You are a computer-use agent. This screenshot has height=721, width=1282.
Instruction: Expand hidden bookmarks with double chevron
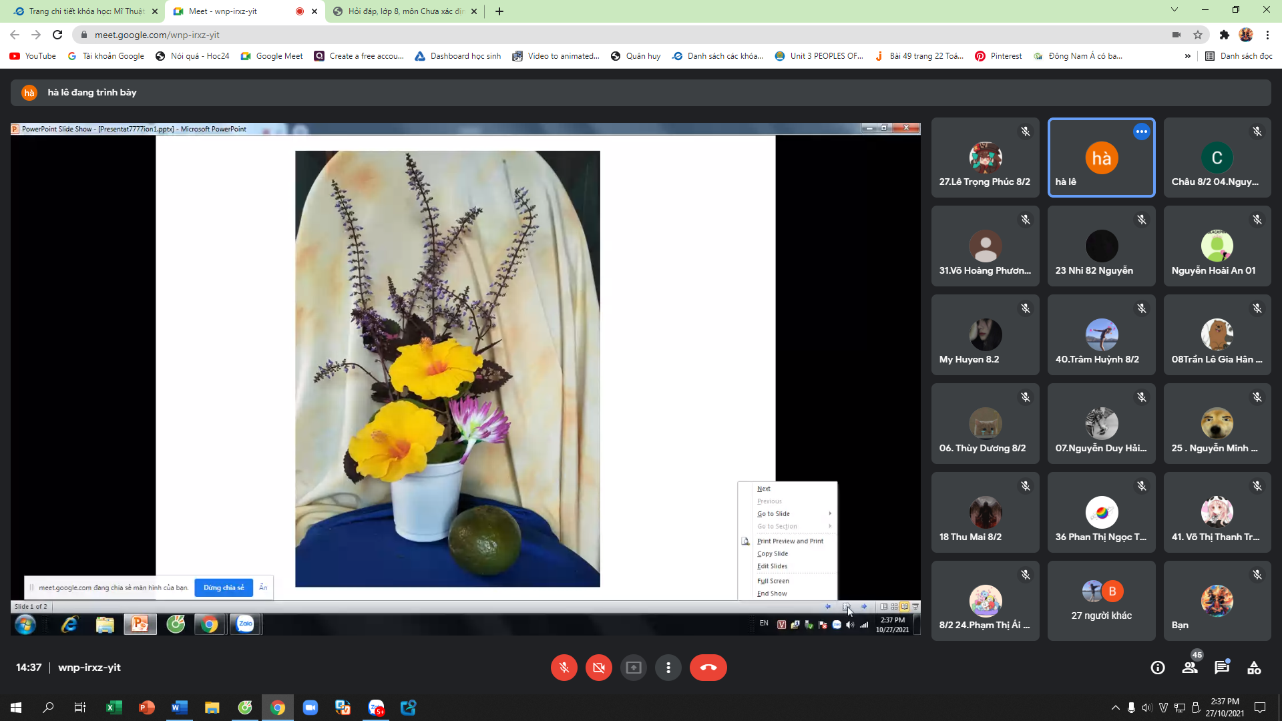(1187, 56)
